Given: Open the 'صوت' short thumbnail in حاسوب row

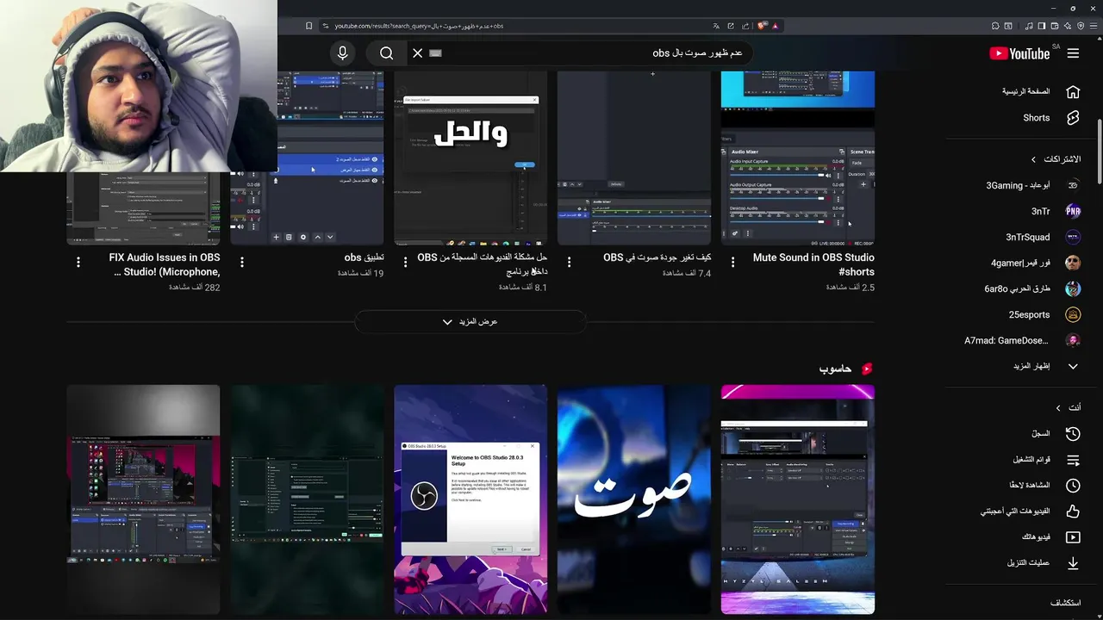Looking at the screenshot, I should tap(634, 499).
